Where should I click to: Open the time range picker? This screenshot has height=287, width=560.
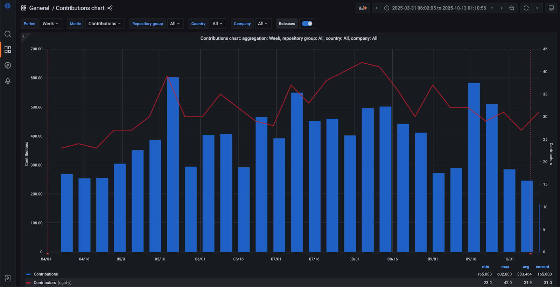[x=439, y=8]
